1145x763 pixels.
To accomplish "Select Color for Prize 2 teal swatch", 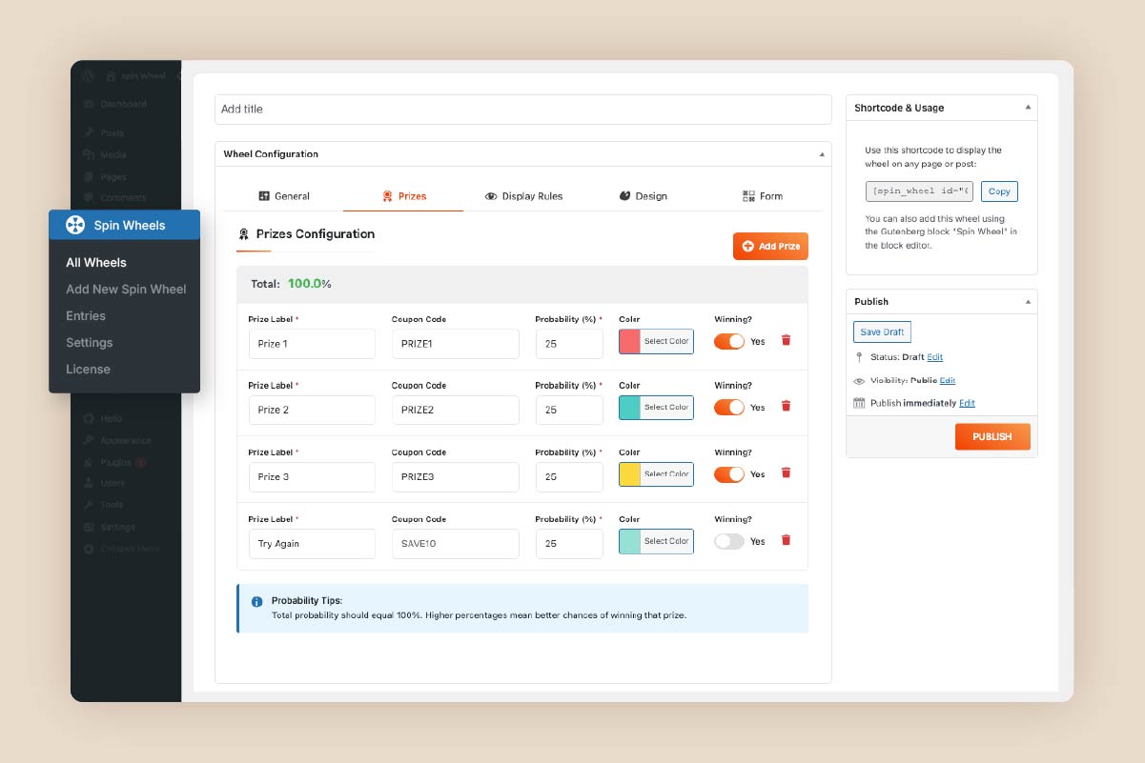I will point(656,408).
